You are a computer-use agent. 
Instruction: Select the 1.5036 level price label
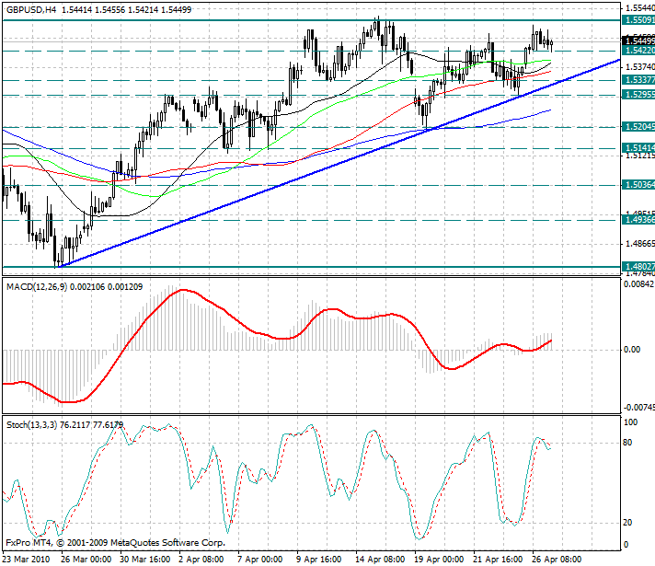pos(638,185)
